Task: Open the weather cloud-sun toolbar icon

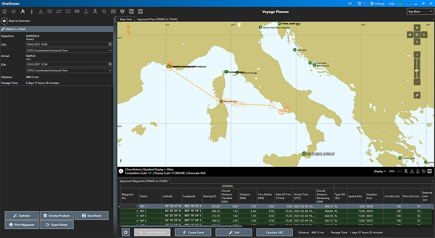Action: [104, 11]
